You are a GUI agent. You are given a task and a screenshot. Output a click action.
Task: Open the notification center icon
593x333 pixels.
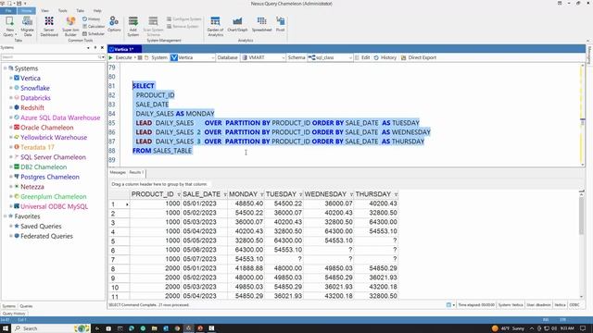tap(583, 328)
